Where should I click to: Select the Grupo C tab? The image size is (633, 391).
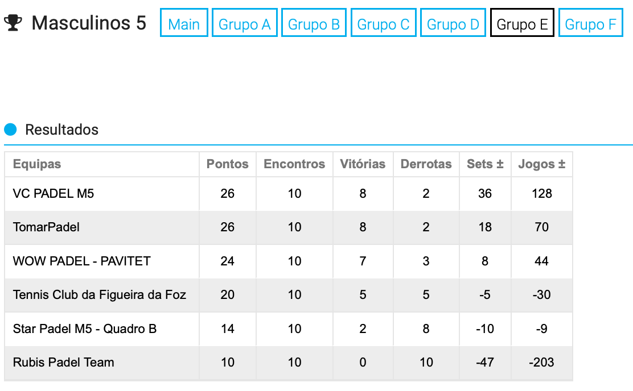[384, 23]
